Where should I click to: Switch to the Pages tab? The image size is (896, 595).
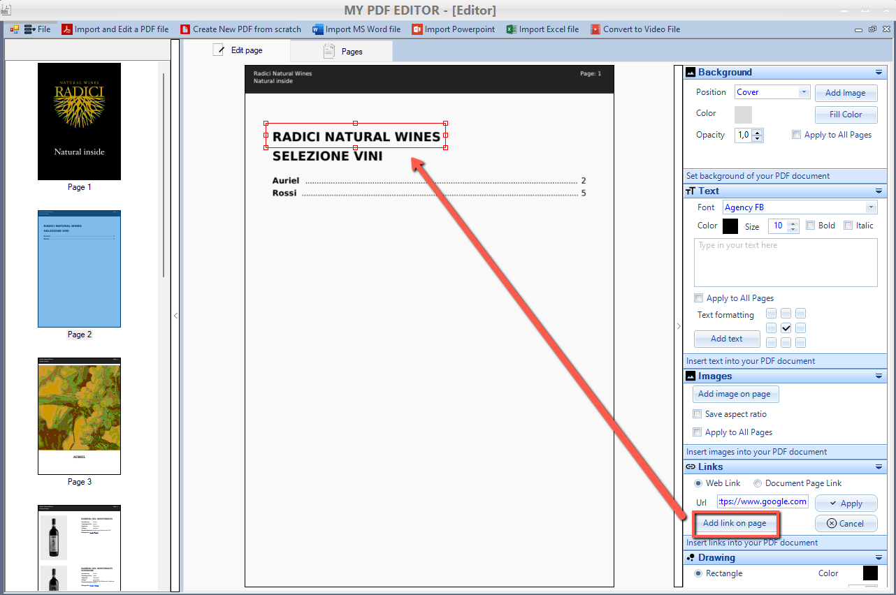pyautogui.click(x=342, y=51)
